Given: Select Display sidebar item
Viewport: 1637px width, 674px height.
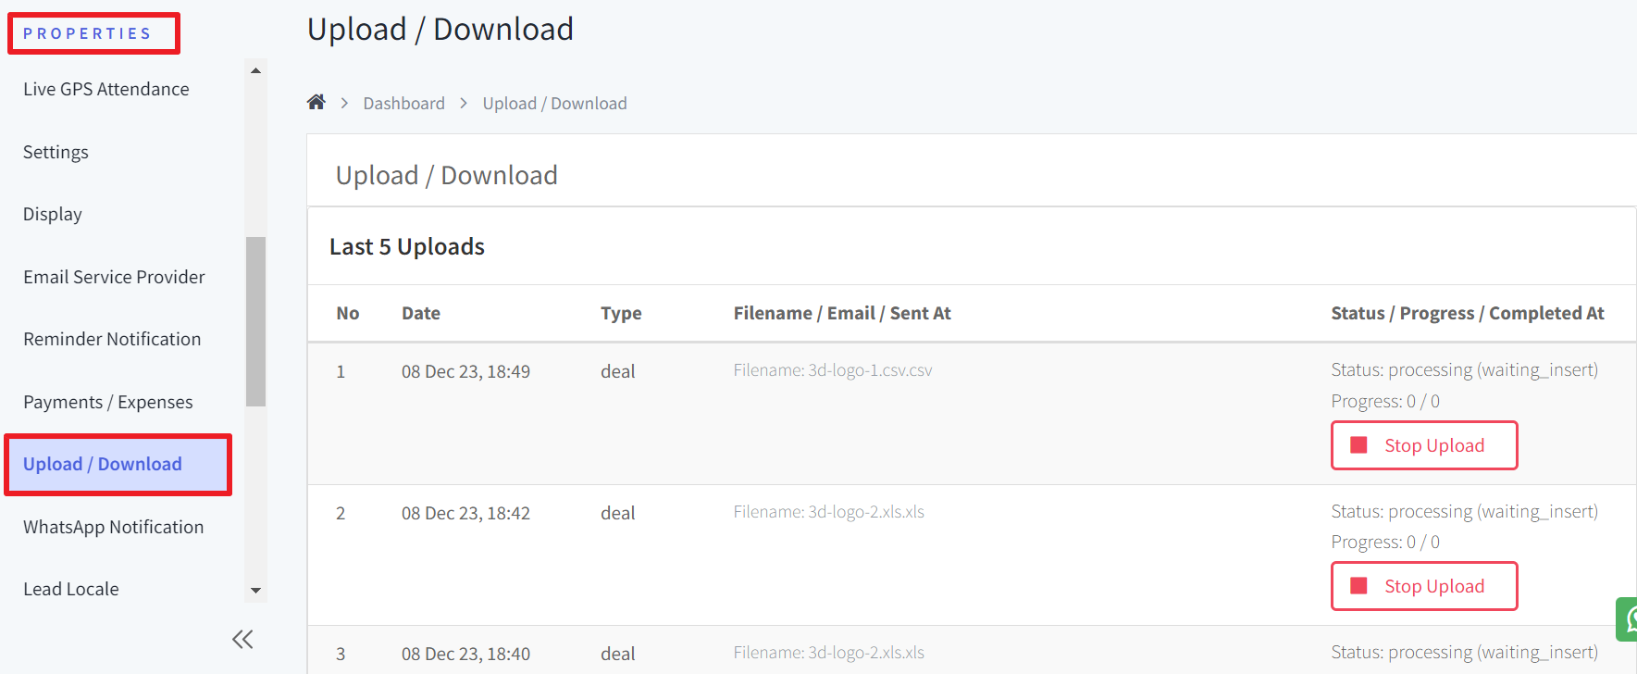Looking at the screenshot, I should [x=53, y=214].
